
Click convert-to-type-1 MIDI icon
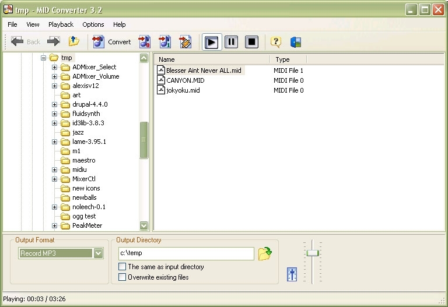165,42
